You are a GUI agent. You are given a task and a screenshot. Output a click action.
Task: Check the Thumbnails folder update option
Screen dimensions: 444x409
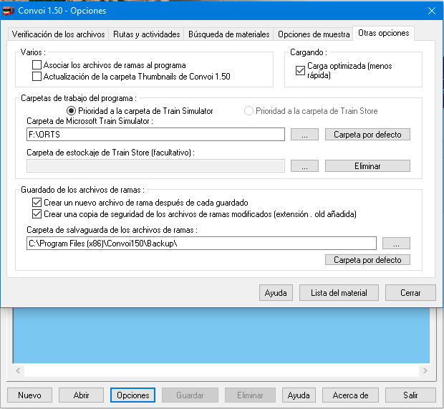pos(37,76)
